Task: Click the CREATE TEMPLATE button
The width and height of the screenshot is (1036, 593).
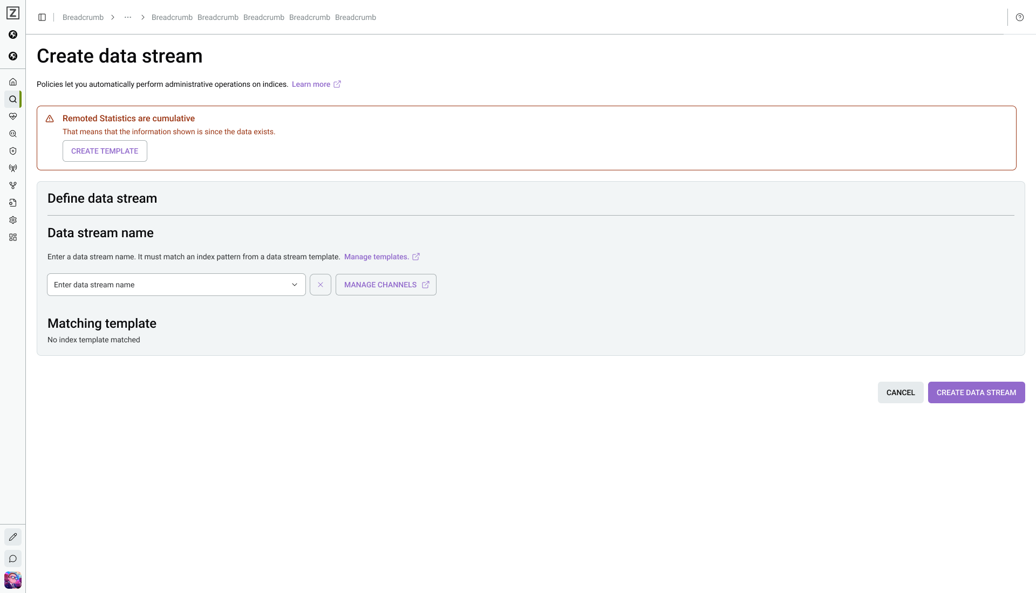Action: tap(105, 151)
